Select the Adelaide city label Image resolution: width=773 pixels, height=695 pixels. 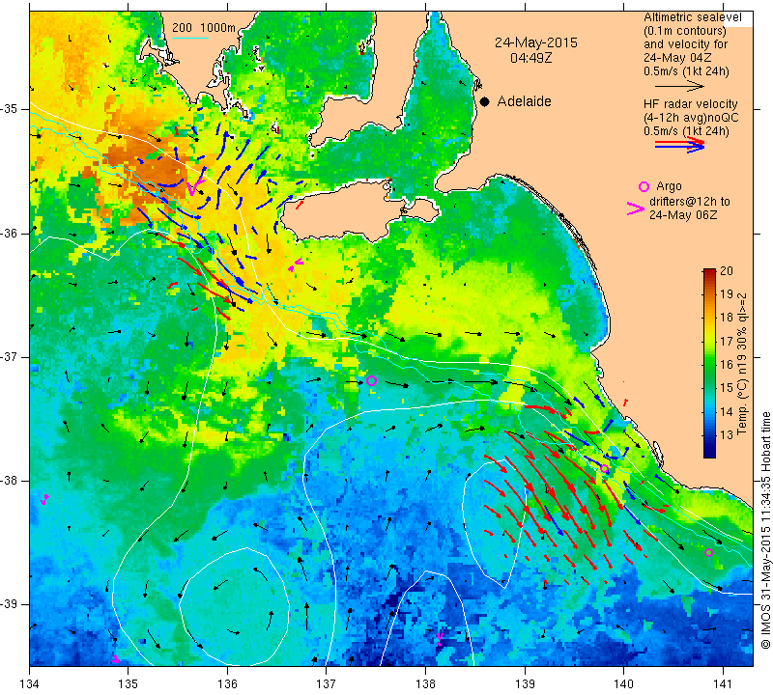(524, 101)
